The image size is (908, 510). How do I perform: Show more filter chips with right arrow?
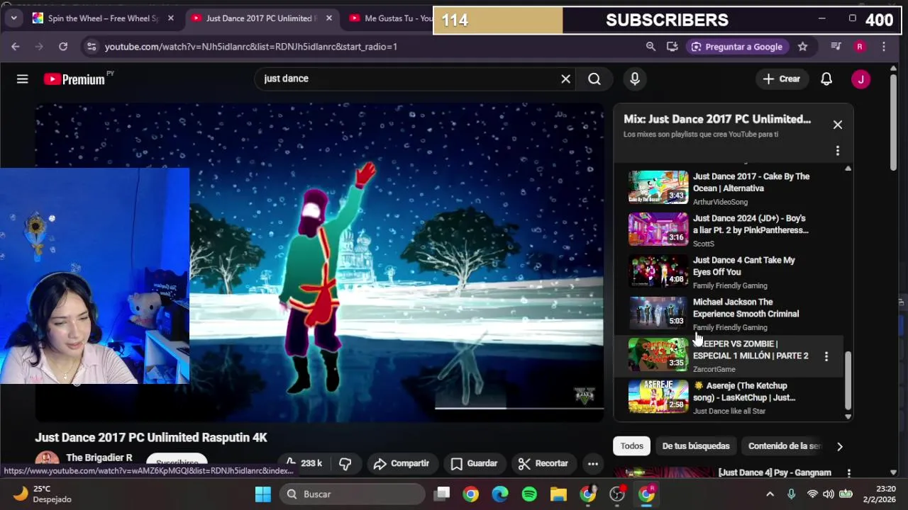[840, 446]
